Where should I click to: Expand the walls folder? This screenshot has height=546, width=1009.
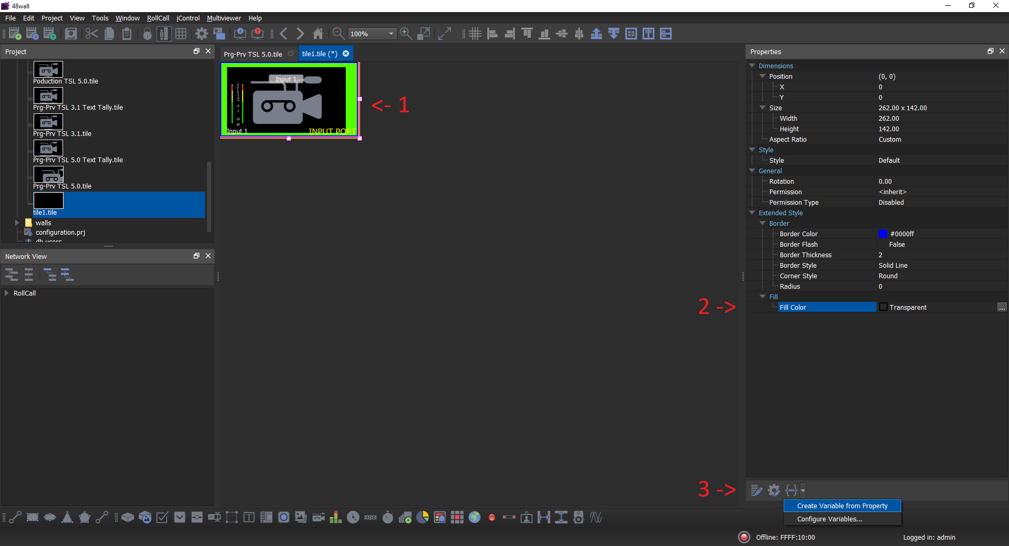[x=17, y=223]
